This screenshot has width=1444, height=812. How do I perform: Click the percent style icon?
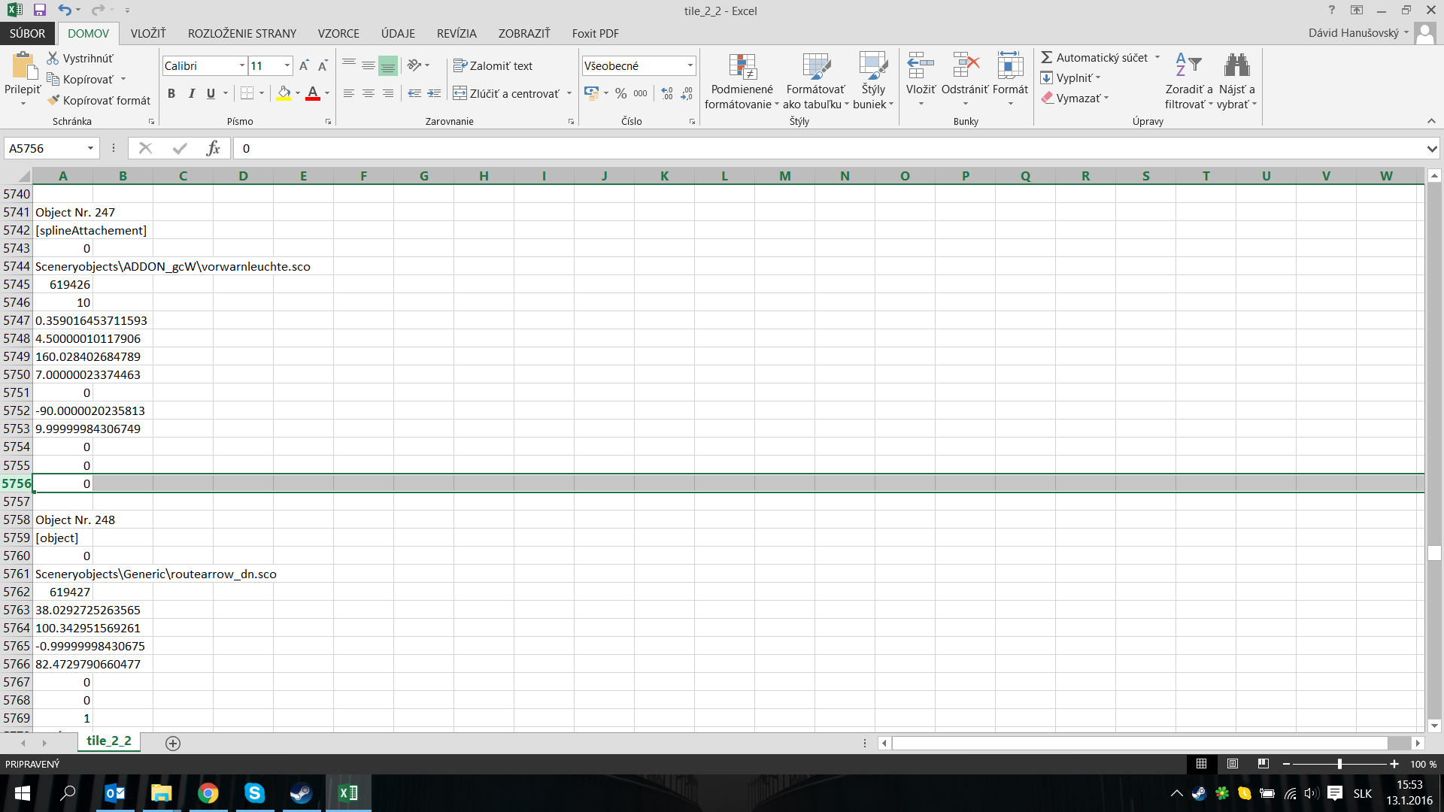click(620, 93)
